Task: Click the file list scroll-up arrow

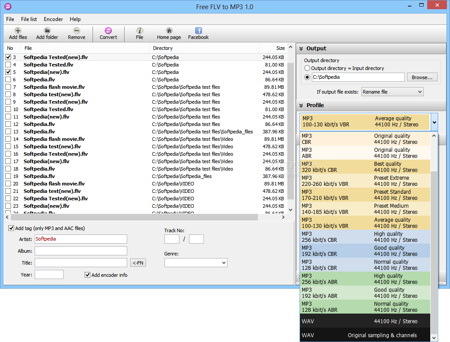Action: [290, 47]
